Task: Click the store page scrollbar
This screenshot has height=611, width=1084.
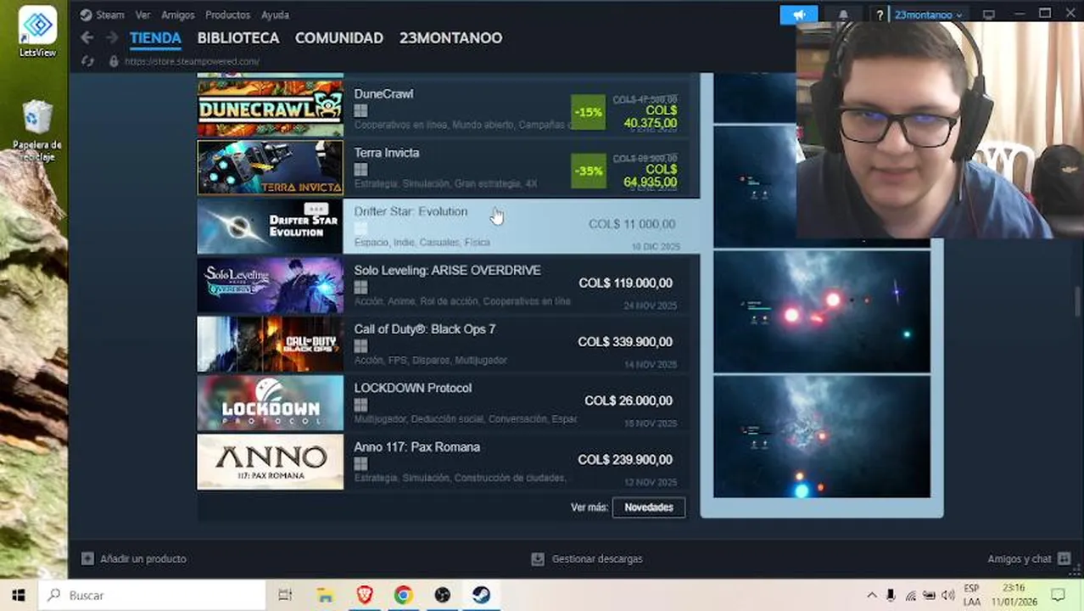Action: (x=1078, y=302)
